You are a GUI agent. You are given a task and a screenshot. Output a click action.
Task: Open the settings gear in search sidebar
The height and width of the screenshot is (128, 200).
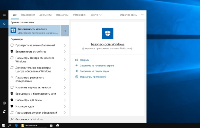tap(4, 103)
